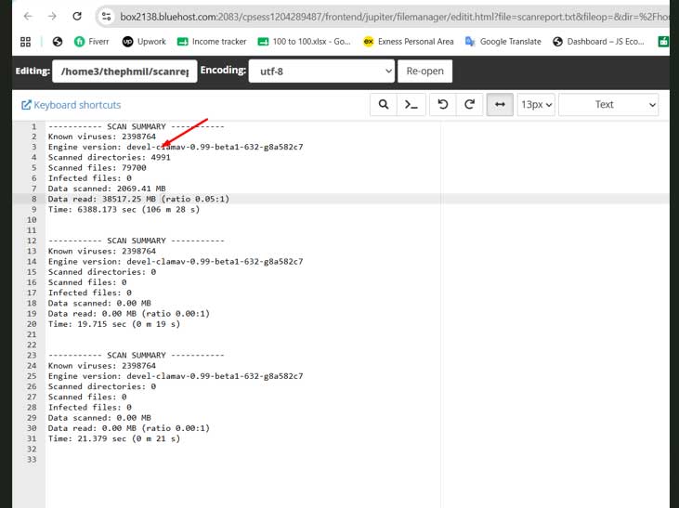Open the 100 to 100.xlsx bookmark
Image resolution: width=679 pixels, height=508 pixels.
point(304,42)
